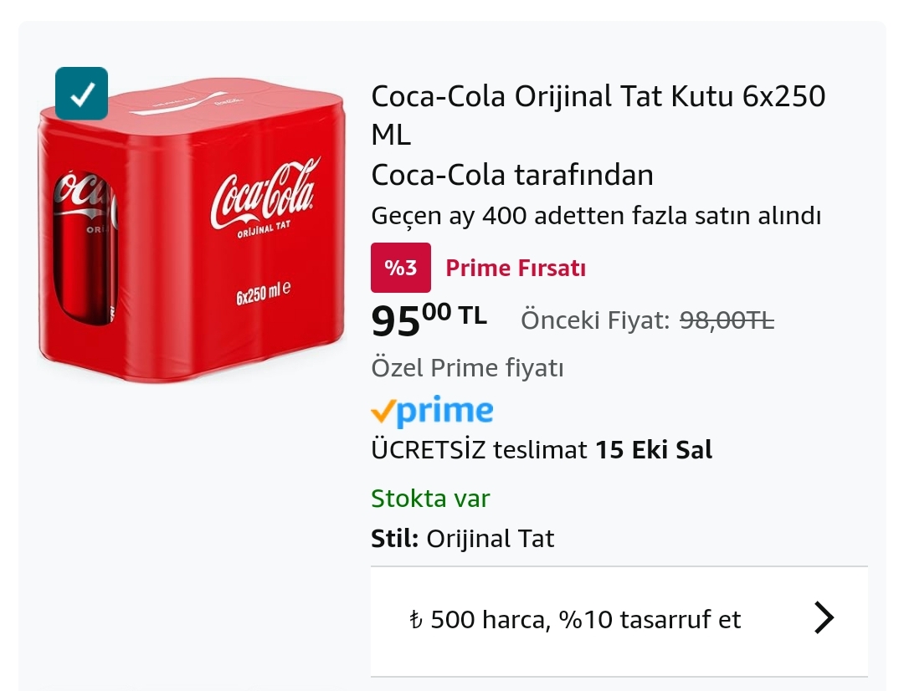Click the red %3 discount badge
This screenshot has width=904, height=691.
pyautogui.click(x=400, y=268)
